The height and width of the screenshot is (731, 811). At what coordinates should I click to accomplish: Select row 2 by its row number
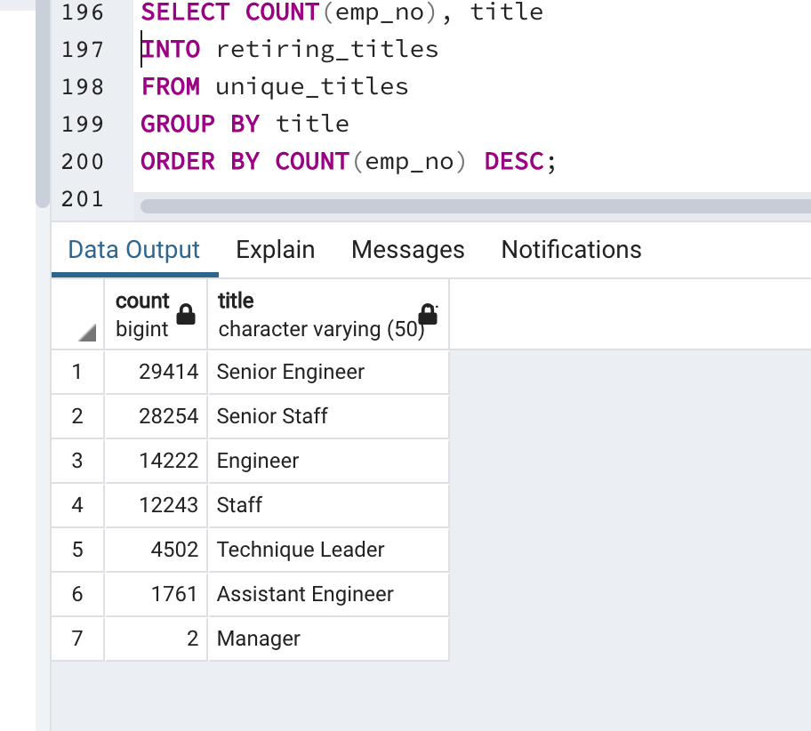(77, 416)
